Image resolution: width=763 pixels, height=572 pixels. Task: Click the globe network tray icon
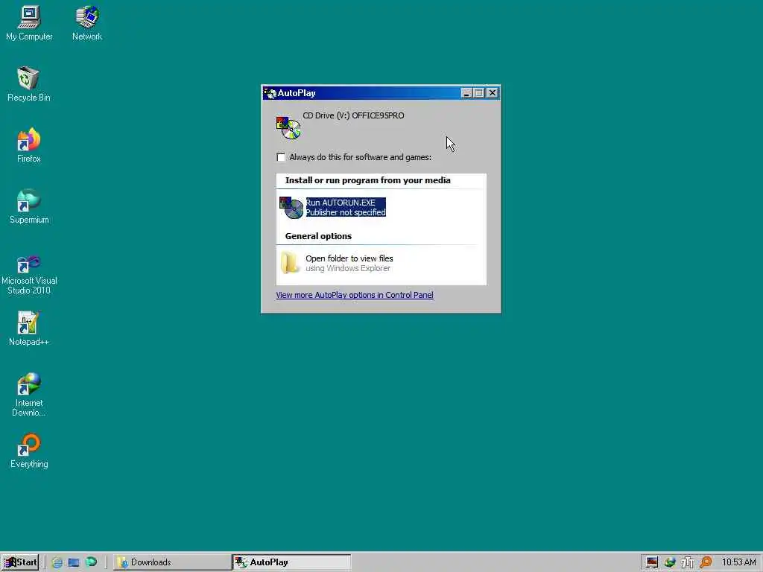[670, 562]
